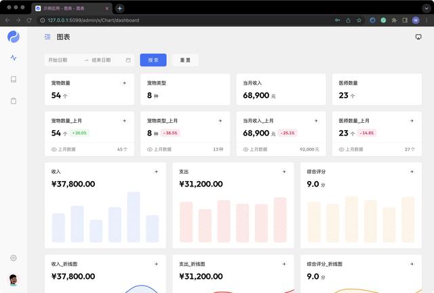Go forward in the browser
Image resolution: width=434 pixels, height=293 pixels.
coord(18,20)
